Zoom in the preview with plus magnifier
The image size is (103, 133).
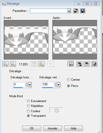tap(13, 64)
